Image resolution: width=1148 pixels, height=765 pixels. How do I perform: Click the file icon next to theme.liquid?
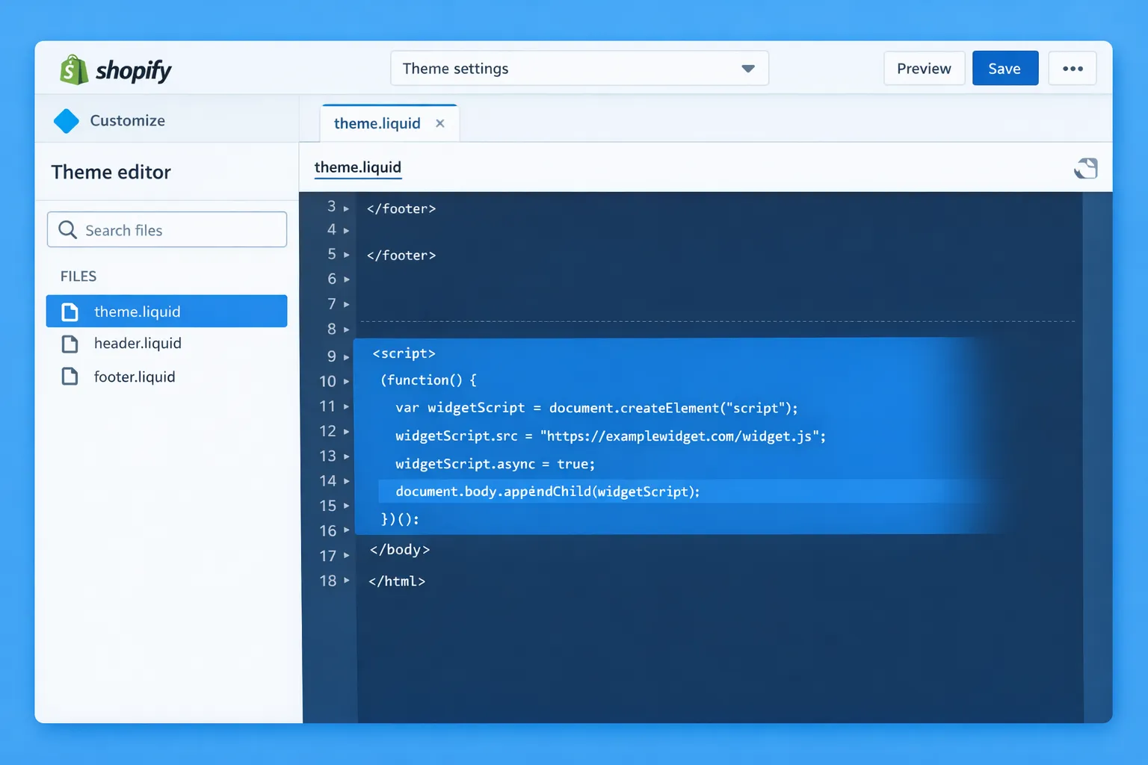point(71,311)
